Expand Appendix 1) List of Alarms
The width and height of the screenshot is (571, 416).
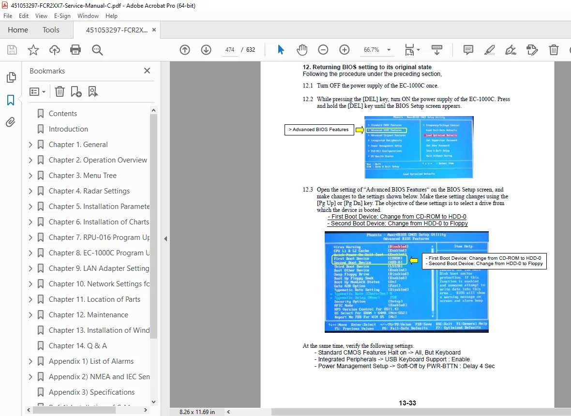[30, 361]
